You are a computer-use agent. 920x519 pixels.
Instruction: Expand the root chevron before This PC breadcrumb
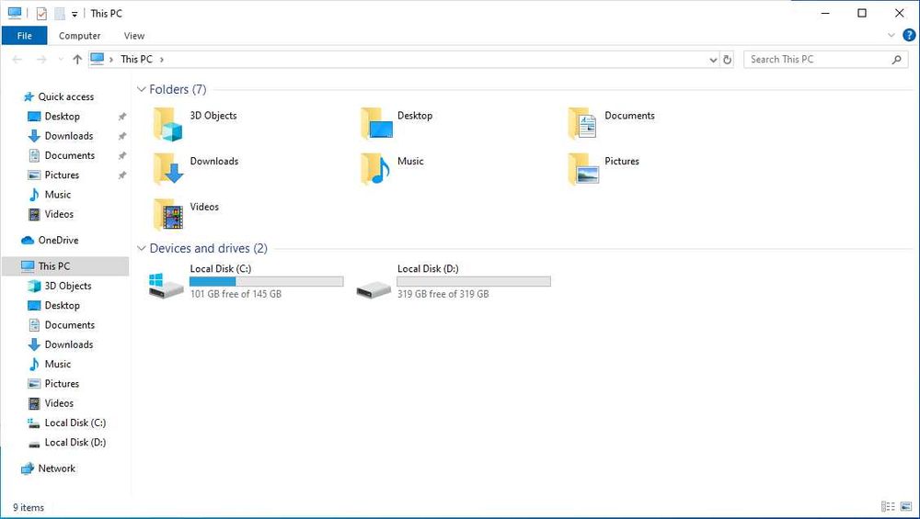point(111,59)
